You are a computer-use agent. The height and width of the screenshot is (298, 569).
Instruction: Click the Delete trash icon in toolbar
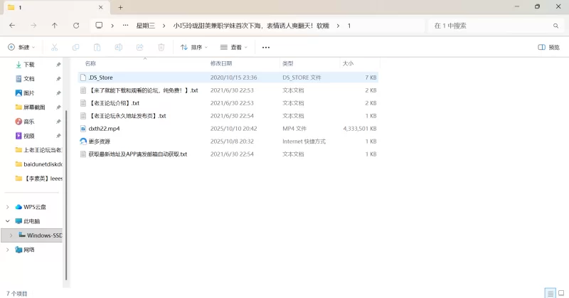tap(161, 48)
